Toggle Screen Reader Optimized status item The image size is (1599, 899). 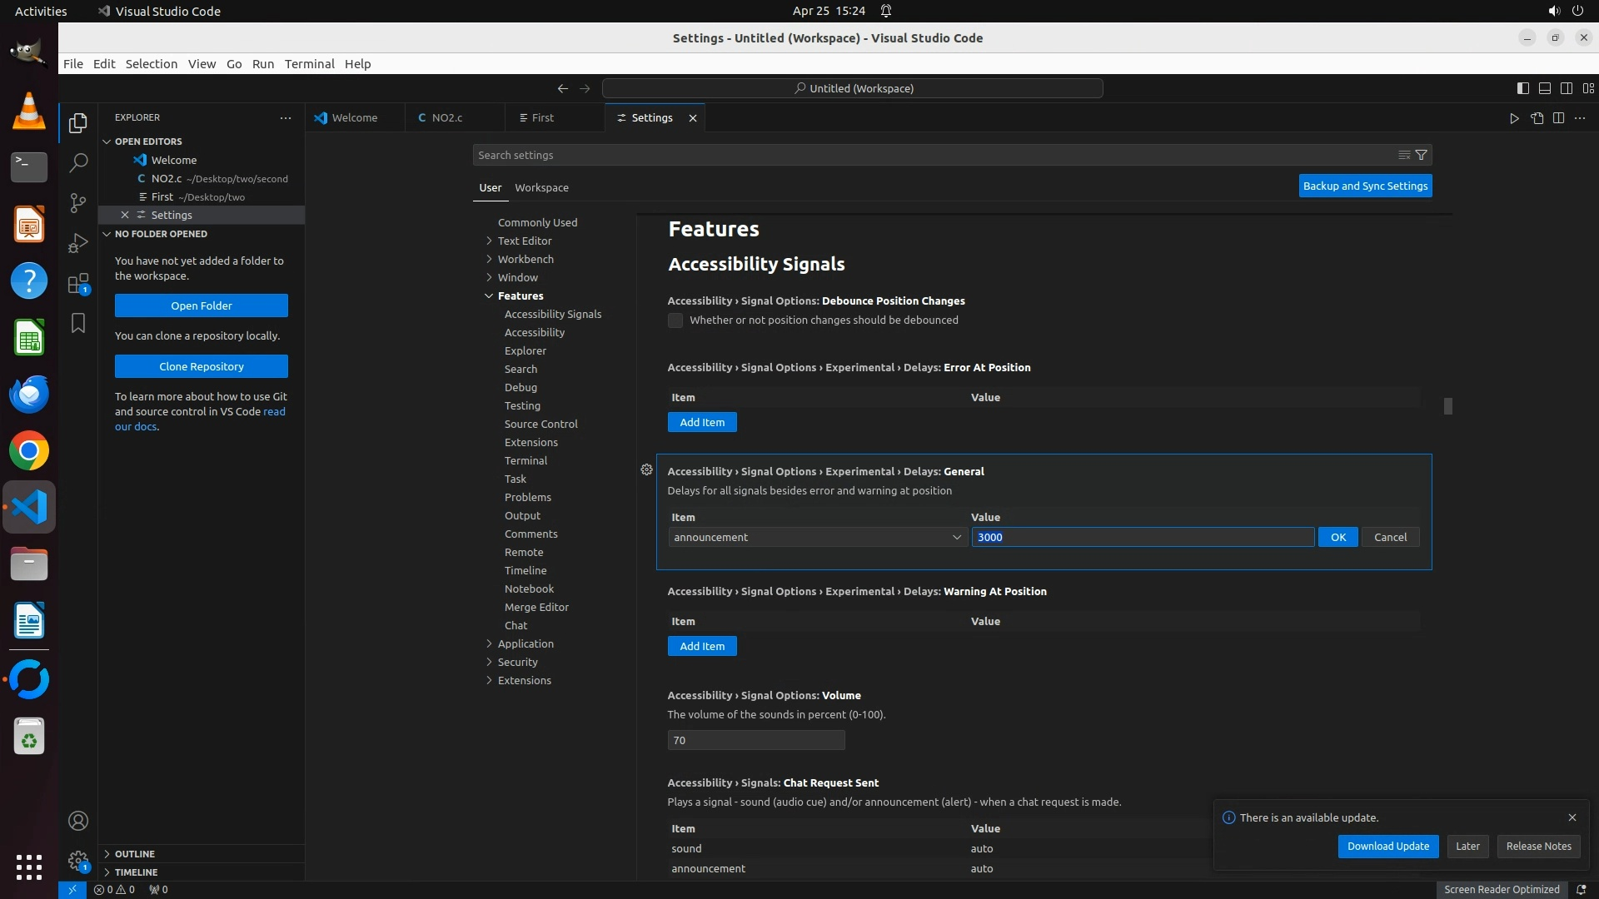click(x=1501, y=889)
